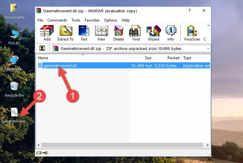Open the File menu
Screen dimensions: 243x163
[x=40, y=20]
